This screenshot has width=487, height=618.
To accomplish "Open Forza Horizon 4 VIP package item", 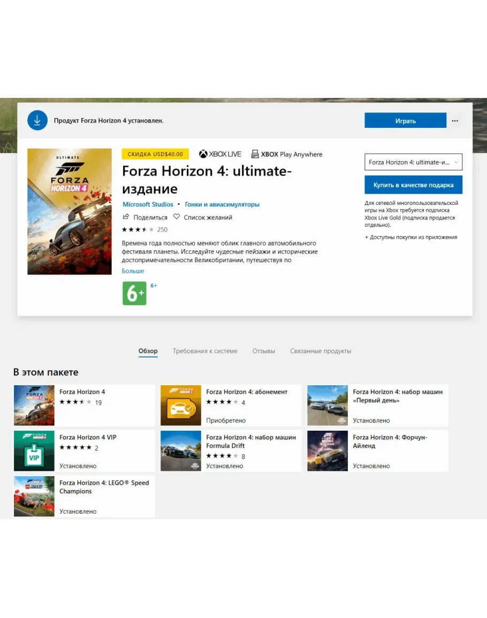I will pos(84,451).
